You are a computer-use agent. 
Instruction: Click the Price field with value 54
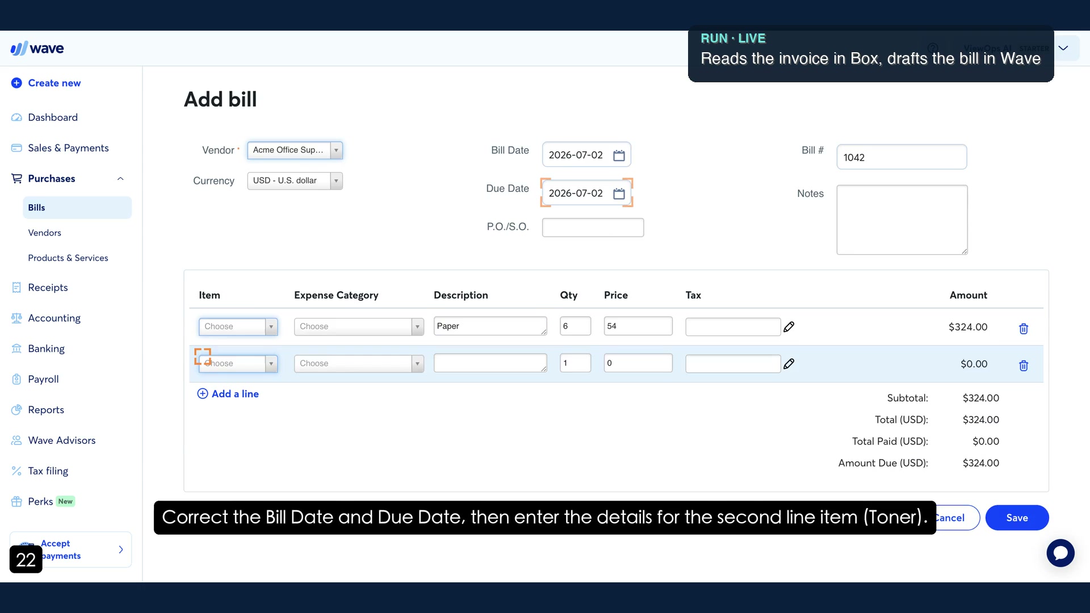638,326
